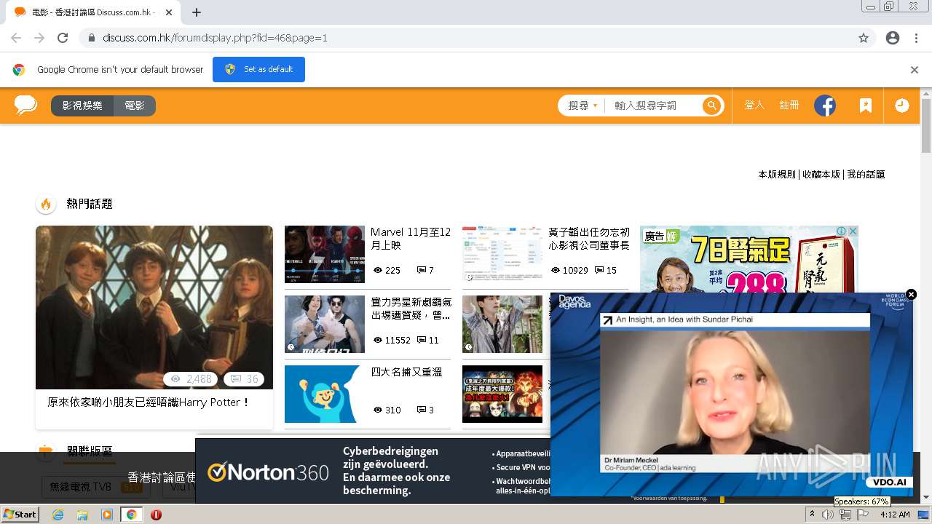Open the speaker volume tray icon

[x=827, y=515]
